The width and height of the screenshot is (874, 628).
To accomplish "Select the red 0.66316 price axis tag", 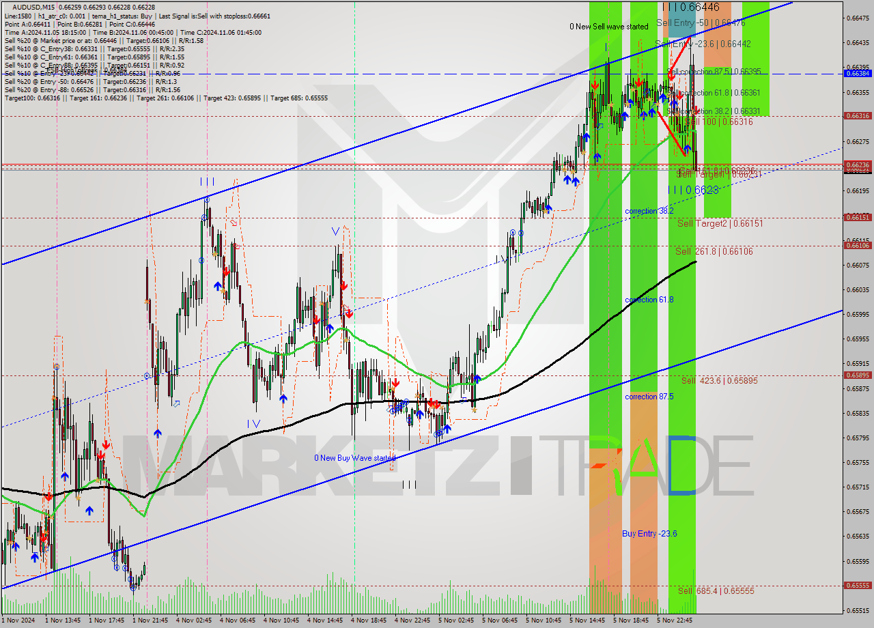I will click(857, 115).
